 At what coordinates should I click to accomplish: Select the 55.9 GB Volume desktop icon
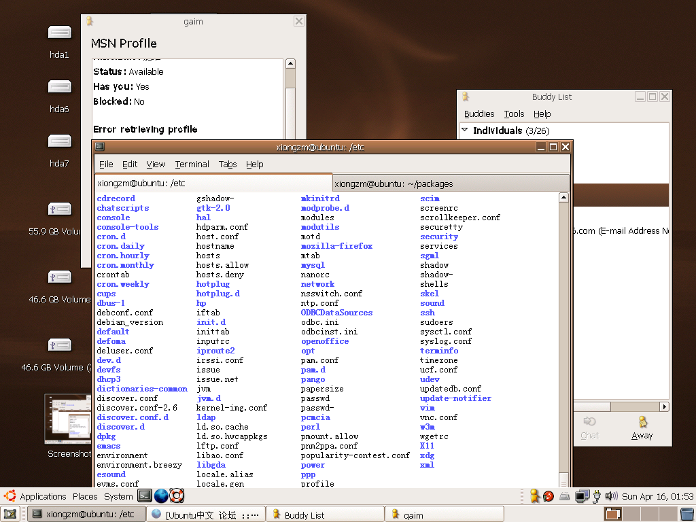[60, 209]
